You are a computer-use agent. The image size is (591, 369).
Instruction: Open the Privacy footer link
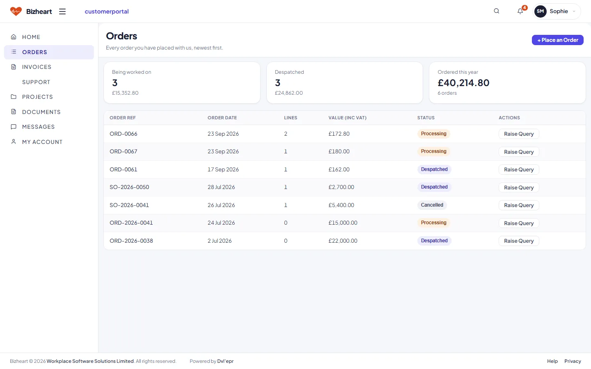click(x=573, y=361)
